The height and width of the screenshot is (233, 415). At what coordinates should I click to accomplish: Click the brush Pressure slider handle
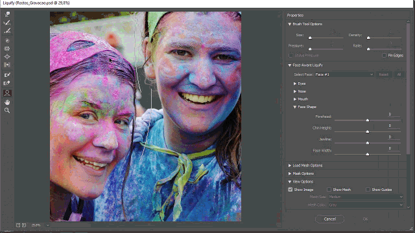pos(310,49)
